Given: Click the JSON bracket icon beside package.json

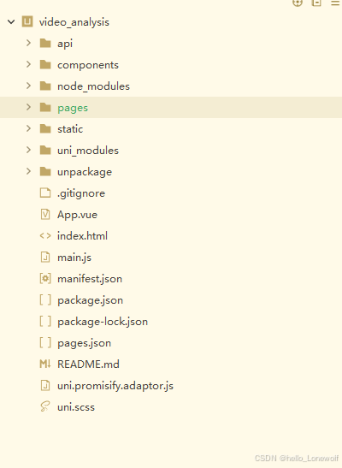Looking at the screenshot, I should click(x=45, y=300).
